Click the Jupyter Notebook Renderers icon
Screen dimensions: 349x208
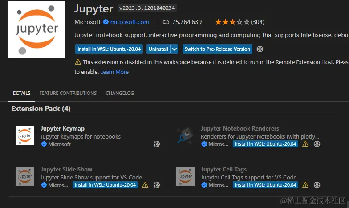coord(185,136)
